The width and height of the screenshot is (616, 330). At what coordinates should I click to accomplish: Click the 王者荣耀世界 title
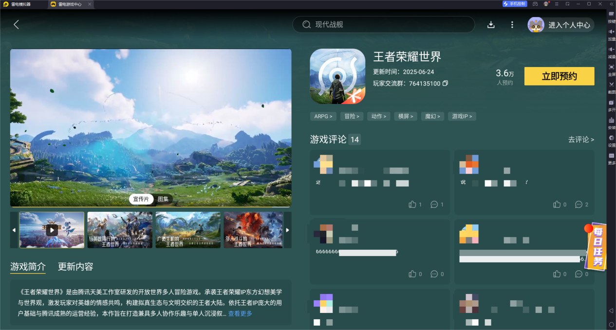[x=407, y=57]
